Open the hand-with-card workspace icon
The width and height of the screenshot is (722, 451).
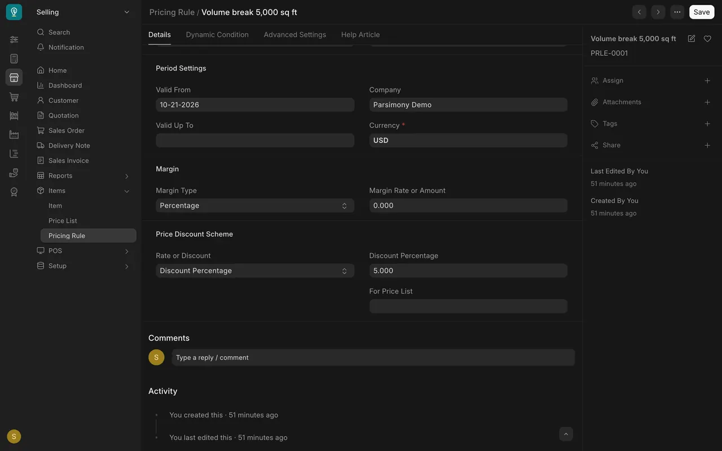tap(14, 173)
